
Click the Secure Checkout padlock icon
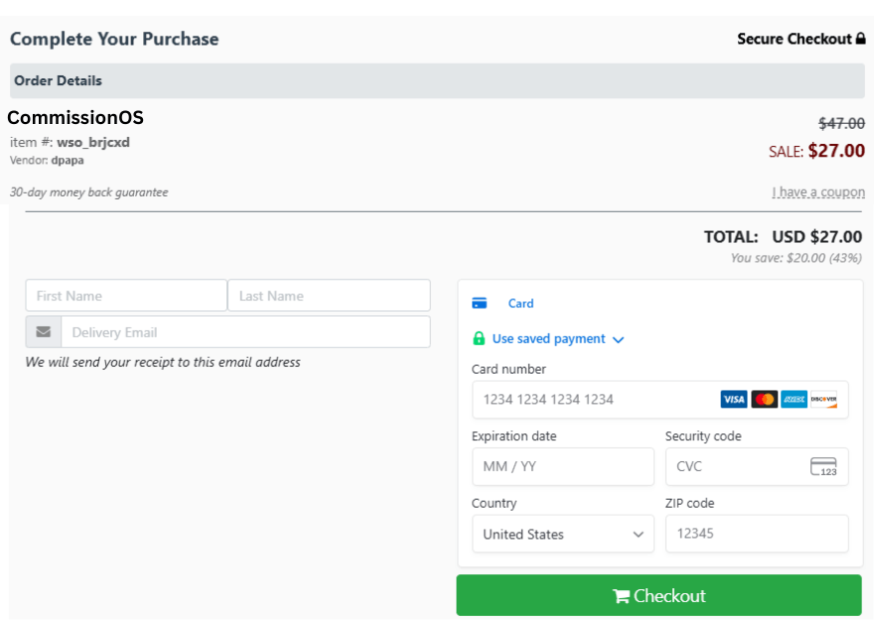(x=861, y=39)
